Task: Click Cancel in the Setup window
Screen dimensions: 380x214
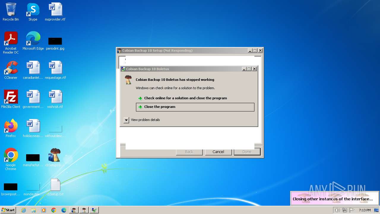Action: pyautogui.click(x=218, y=152)
